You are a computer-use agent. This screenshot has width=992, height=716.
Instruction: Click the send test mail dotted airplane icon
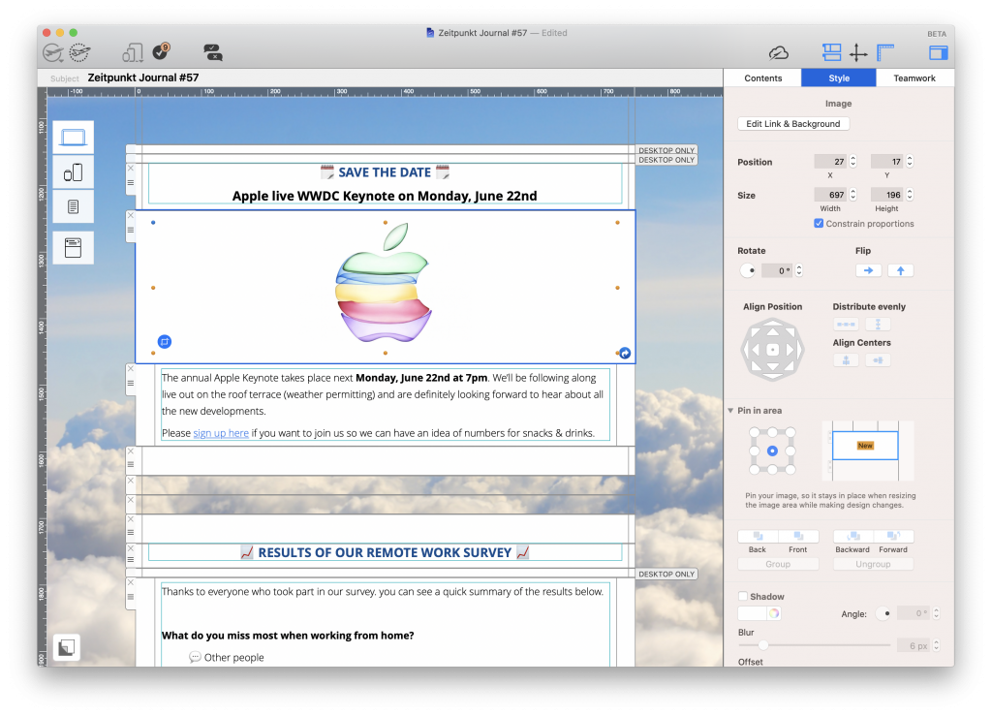click(79, 52)
